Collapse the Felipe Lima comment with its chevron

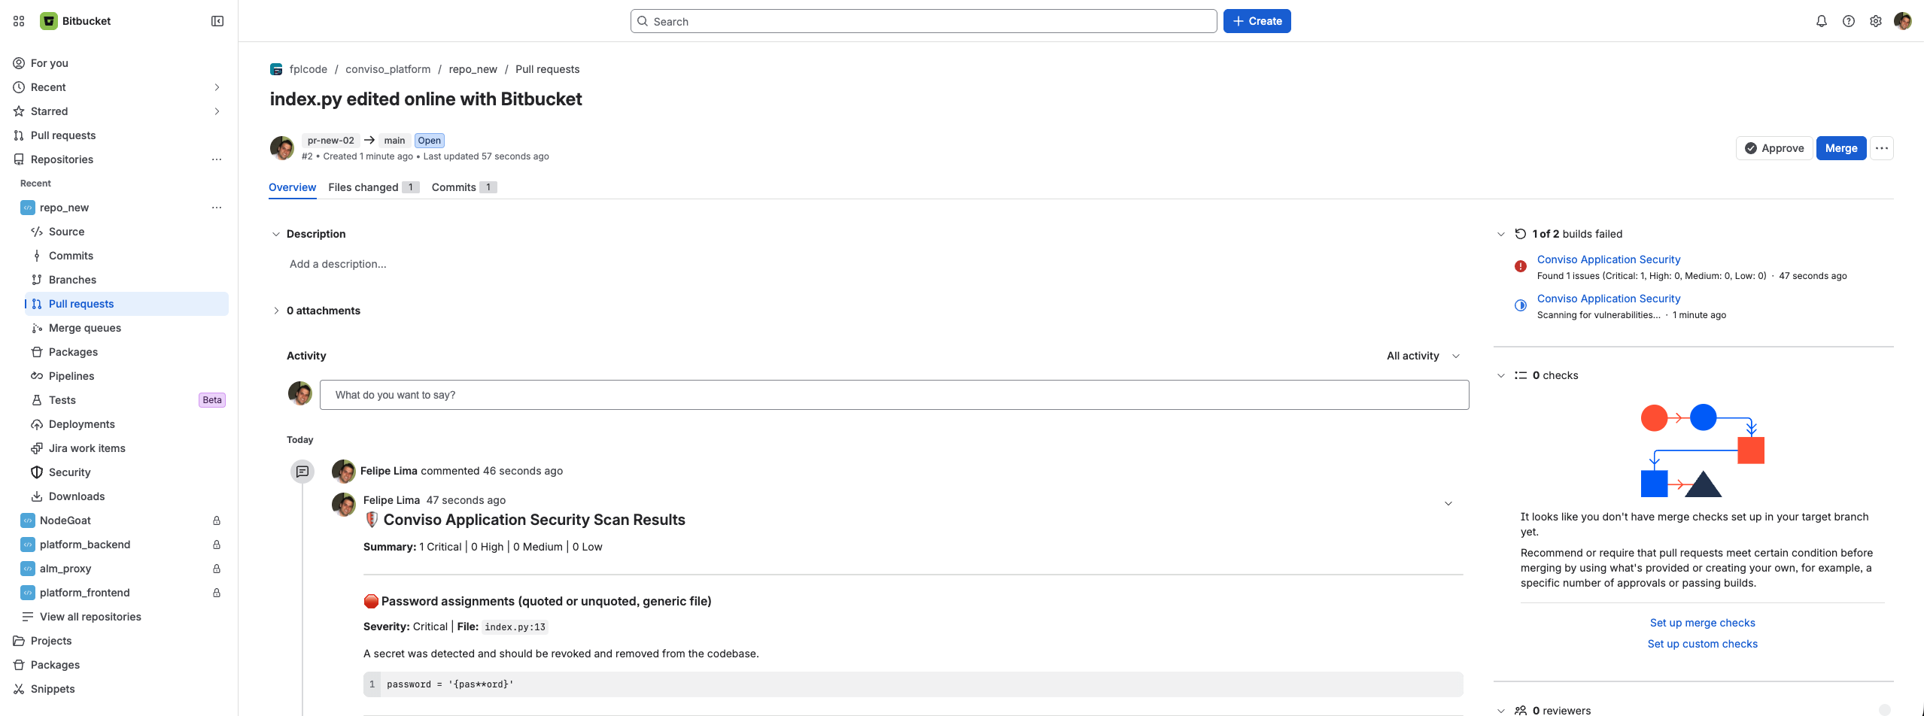[1448, 503]
